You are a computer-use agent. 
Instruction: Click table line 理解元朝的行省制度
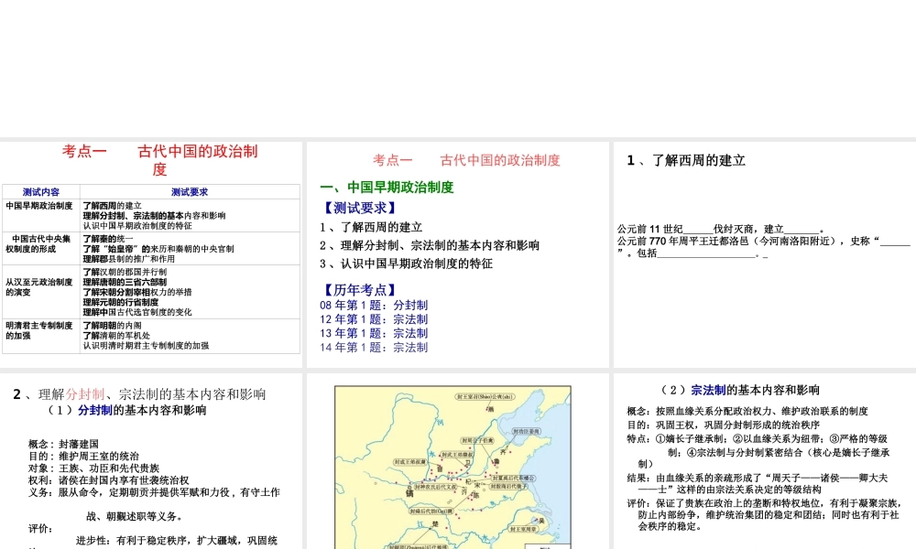pos(121,302)
